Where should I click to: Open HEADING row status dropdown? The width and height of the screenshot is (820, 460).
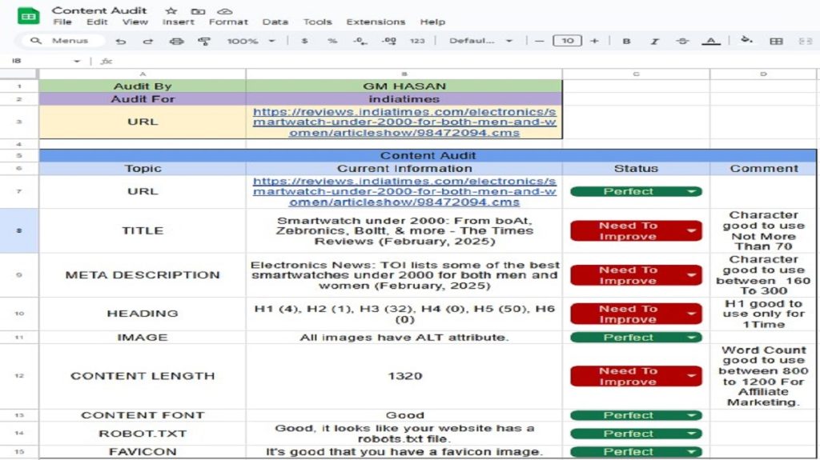point(636,314)
